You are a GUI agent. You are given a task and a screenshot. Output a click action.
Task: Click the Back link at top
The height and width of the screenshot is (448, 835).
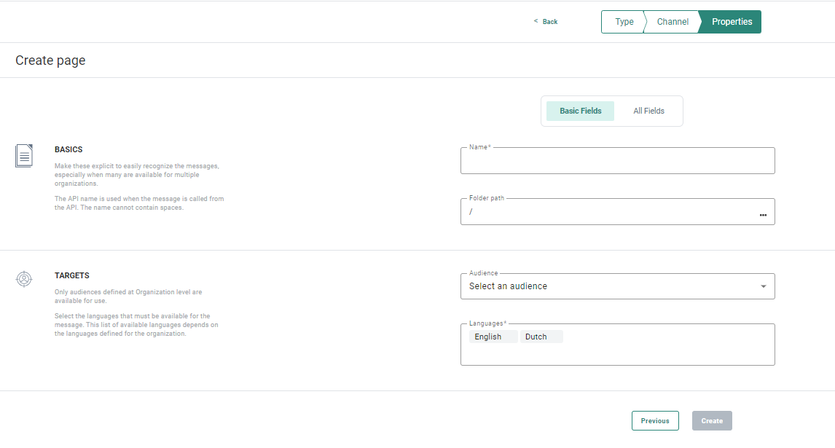[x=546, y=22]
